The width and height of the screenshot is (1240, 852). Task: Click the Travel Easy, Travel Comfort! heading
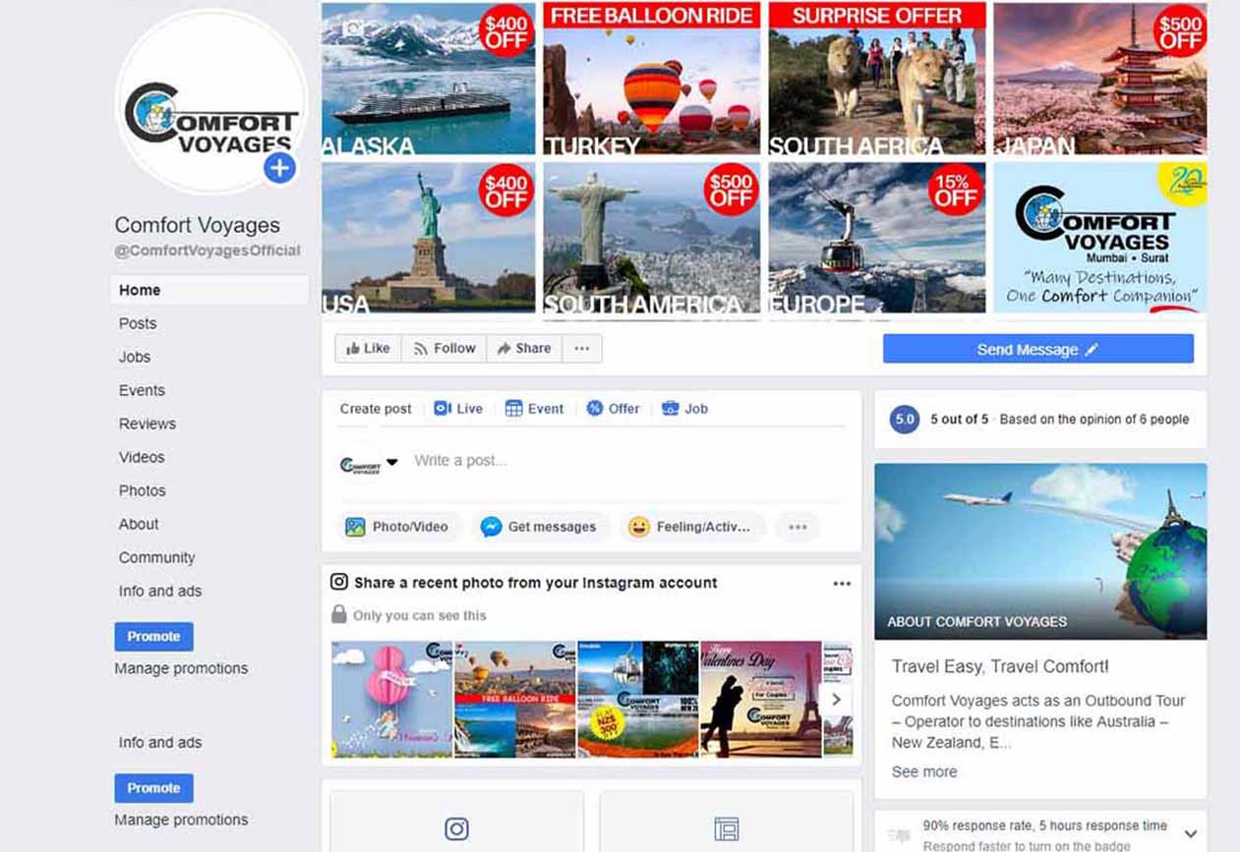point(1000,666)
